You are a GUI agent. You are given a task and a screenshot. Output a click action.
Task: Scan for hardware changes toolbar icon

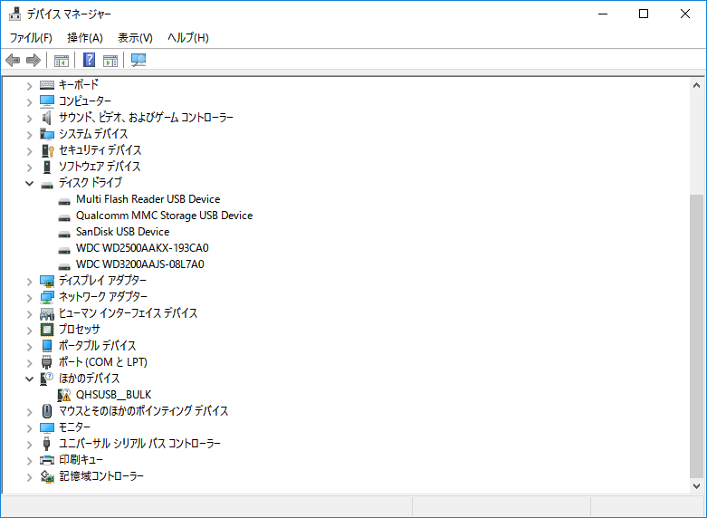pyautogui.click(x=139, y=60)
